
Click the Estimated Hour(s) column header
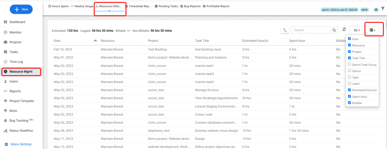pyautogui.click(x=255, y=41)
